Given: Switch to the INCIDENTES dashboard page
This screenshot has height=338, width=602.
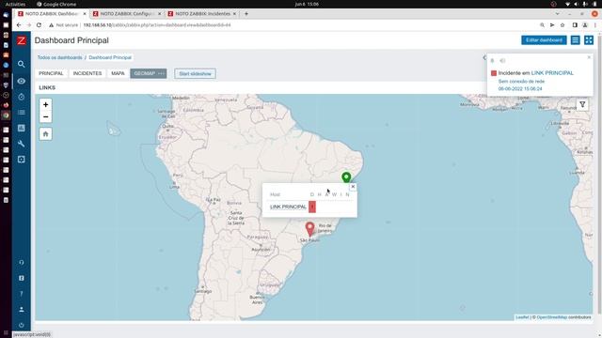Looking at the screenshot, I should tap(87, 73).
